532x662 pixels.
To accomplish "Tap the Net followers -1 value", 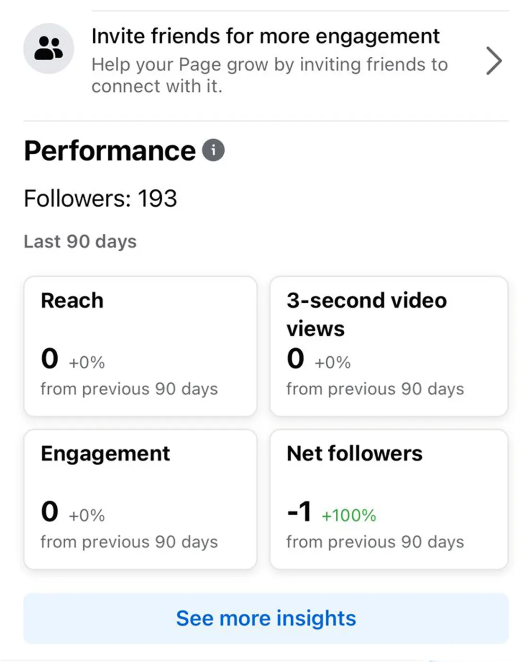I will 299,512.
